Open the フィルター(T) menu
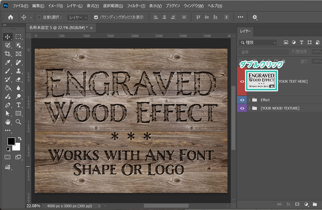 point(136,6)
